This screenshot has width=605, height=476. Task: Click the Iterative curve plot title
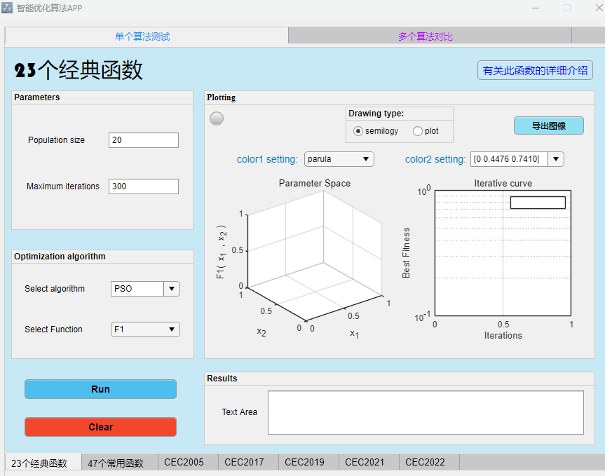(x=503, y=183)
